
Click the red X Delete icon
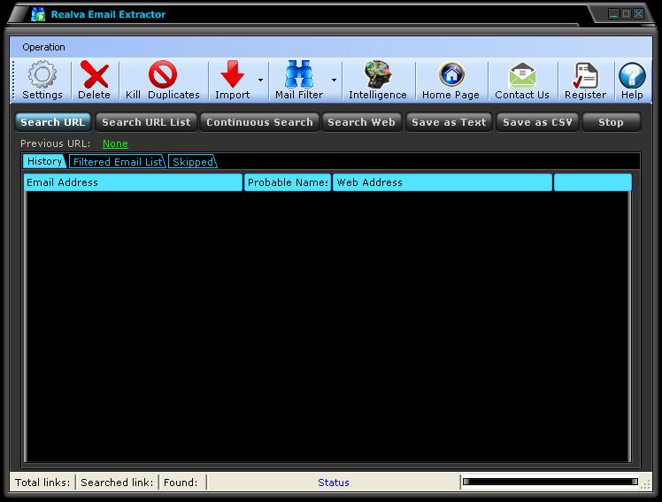click(94, 81)
